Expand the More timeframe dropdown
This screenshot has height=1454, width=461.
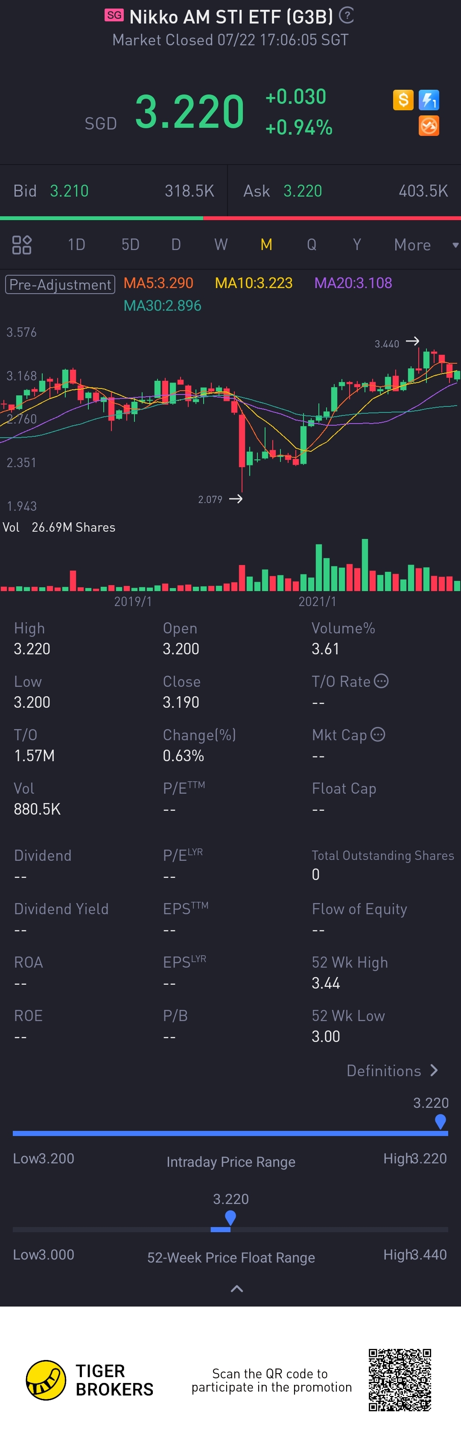[x=426, y=245]
